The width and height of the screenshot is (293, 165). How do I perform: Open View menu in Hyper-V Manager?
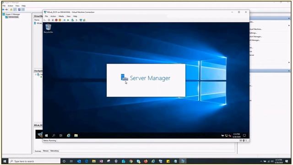click(17, 6)
